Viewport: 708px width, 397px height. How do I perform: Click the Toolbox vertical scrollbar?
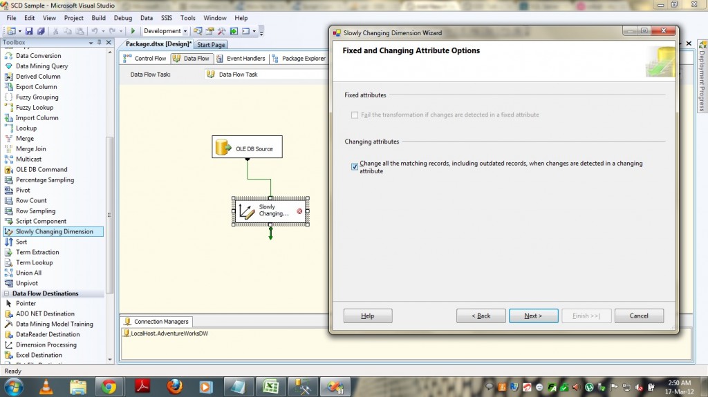109,207
